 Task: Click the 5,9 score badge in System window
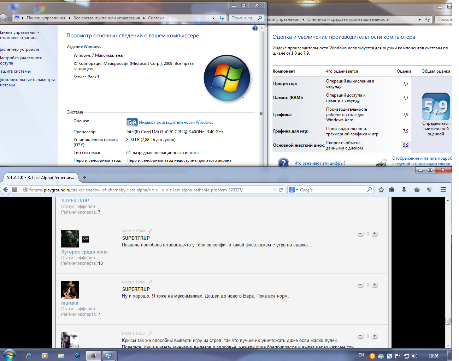[x=132, y=122]
